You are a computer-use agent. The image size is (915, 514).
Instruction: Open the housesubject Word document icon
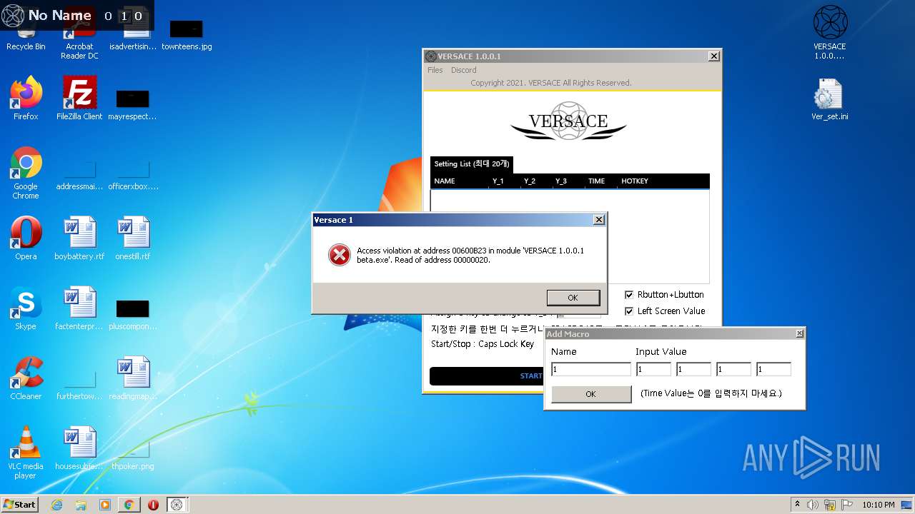[x=79, y=448]
